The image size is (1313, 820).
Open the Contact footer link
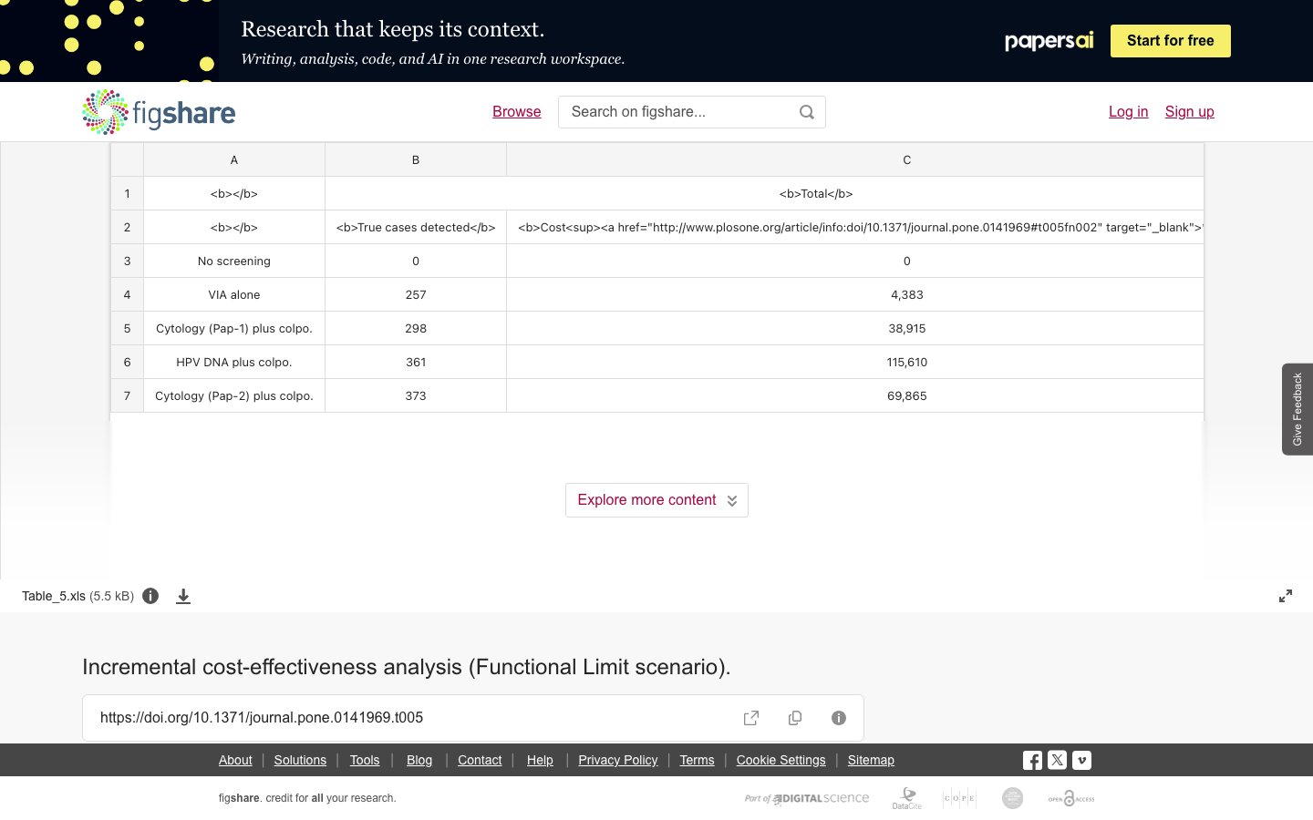pos(480,760)
